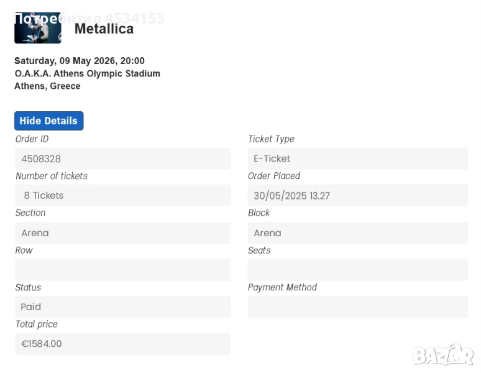Focus the empty Row field
Screen dimensions: 481x373
coord(122,270)
